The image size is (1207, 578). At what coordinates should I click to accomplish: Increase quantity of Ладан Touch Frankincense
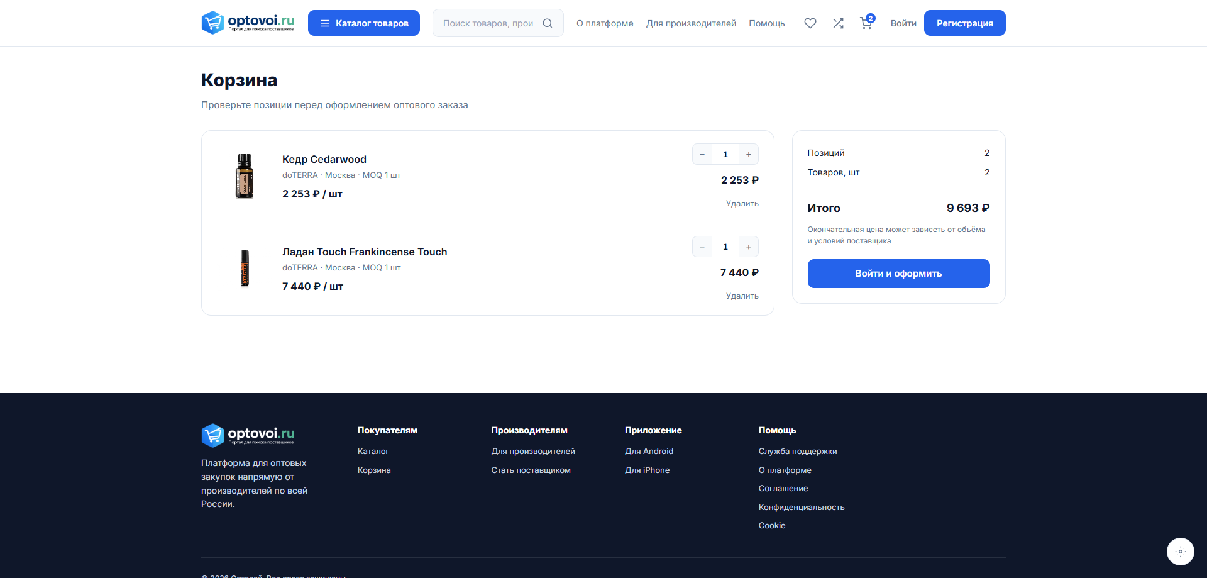748,247
